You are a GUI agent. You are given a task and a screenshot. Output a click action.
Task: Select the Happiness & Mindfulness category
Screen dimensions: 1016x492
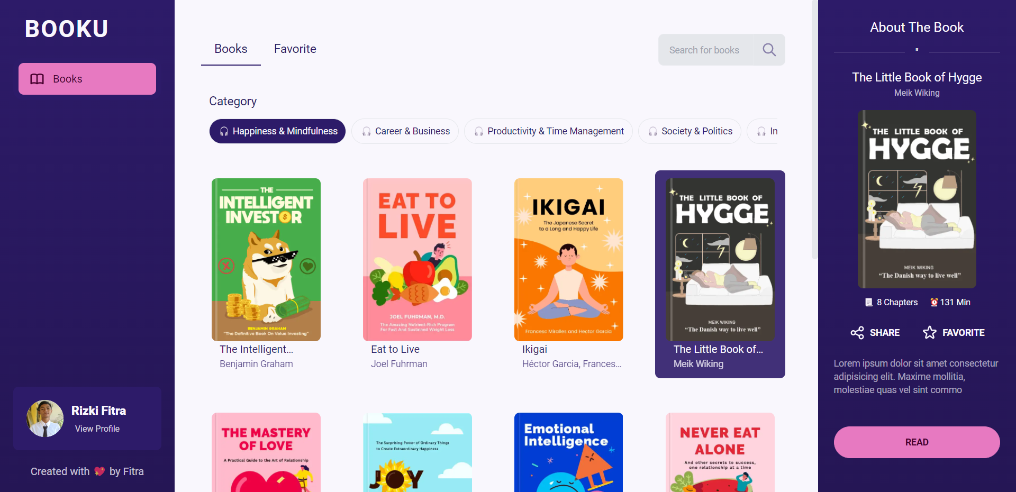point(277,131)
